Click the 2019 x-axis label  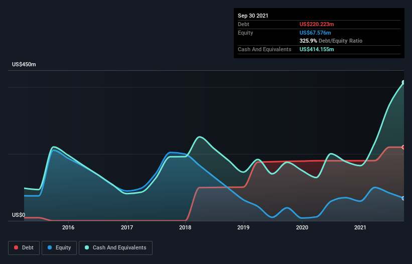coord(243,227)
